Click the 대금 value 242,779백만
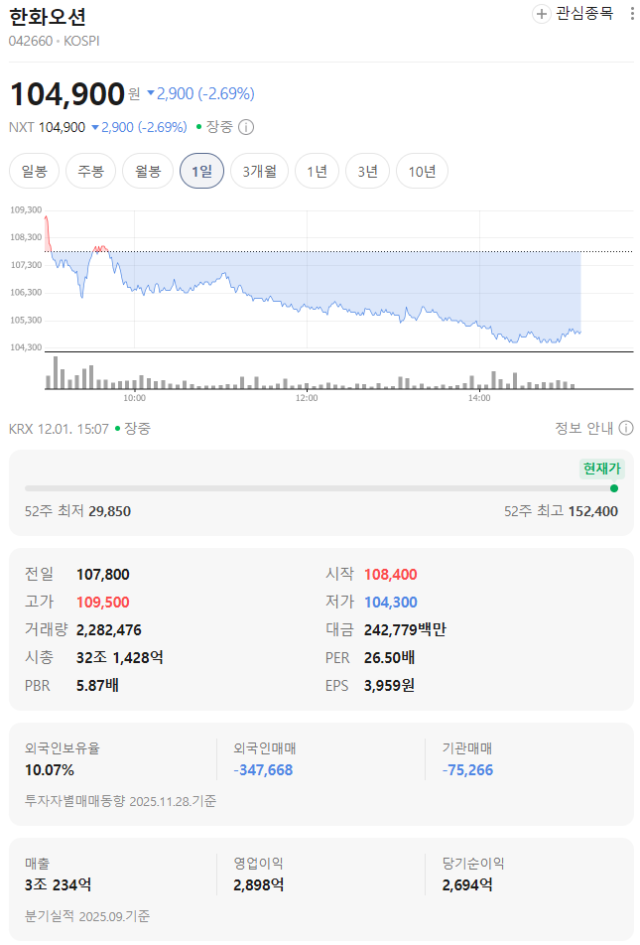This screenshot has height=945, width=640. point(405,629)
